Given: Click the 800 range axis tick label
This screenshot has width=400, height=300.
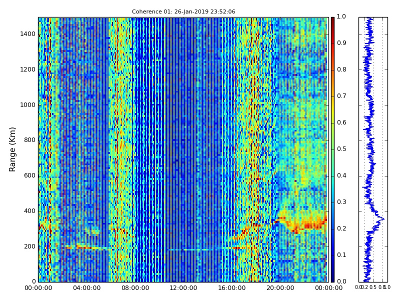Looking at the screenshot, I should click(29, 140).
